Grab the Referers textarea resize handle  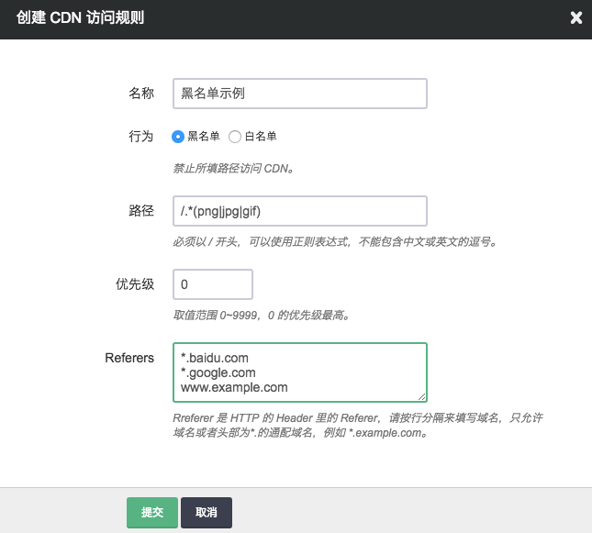tap(422, 397)
